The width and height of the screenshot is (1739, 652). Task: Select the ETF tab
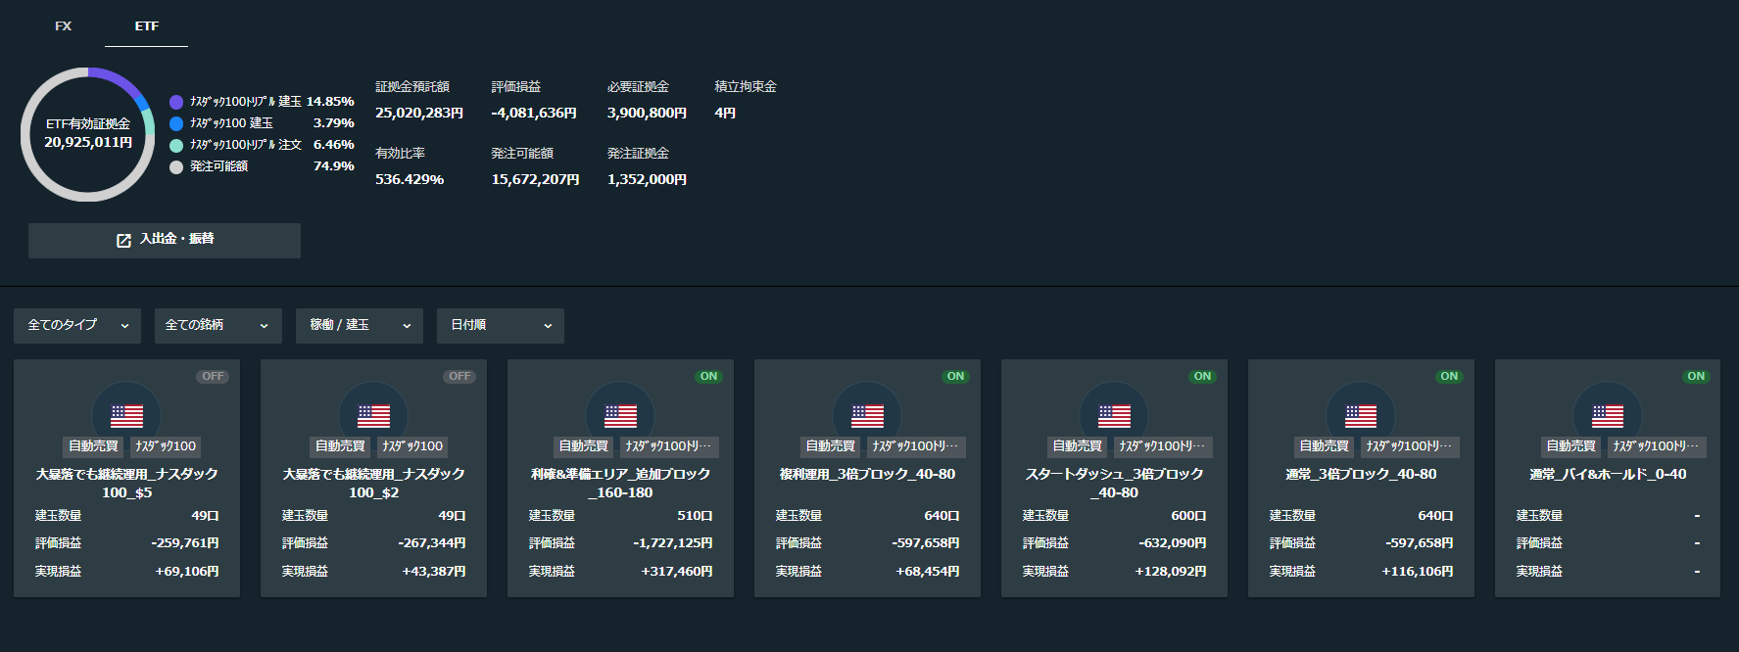[147, 26]
